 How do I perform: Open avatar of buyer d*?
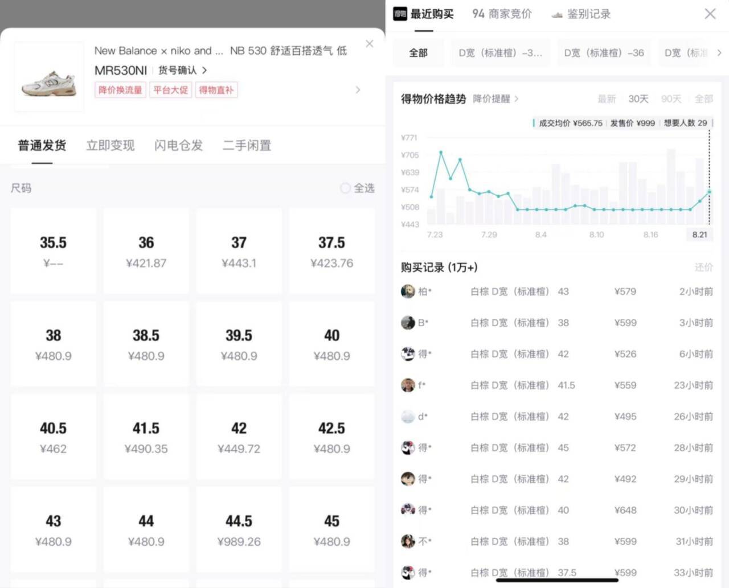pyautogui.click(x=408, y=417)
